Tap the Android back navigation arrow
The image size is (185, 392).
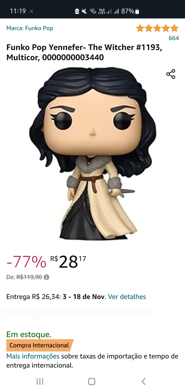click(x=143, y=381)
